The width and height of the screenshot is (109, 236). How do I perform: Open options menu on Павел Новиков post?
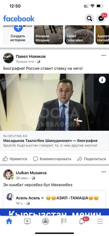click(x=104, y=55)
